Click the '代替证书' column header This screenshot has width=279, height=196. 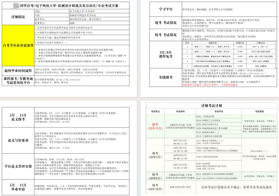(261, 43)
